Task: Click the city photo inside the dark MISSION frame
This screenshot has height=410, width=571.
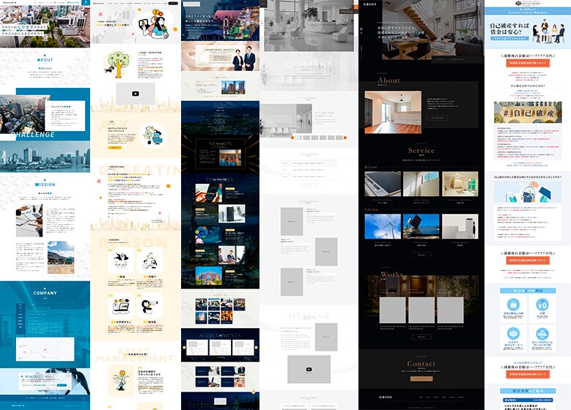Action: click(x=229, y=157)
